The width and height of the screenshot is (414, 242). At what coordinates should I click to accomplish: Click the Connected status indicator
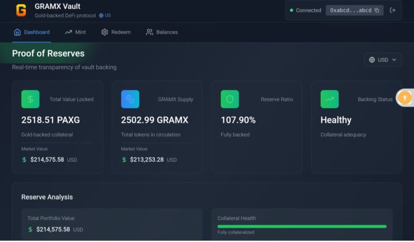click(x=305, y=10)
